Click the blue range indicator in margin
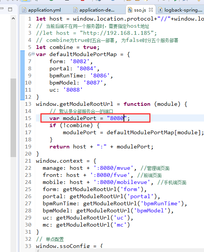This screenshot has width=204, height=252. [x=22, y=75]
